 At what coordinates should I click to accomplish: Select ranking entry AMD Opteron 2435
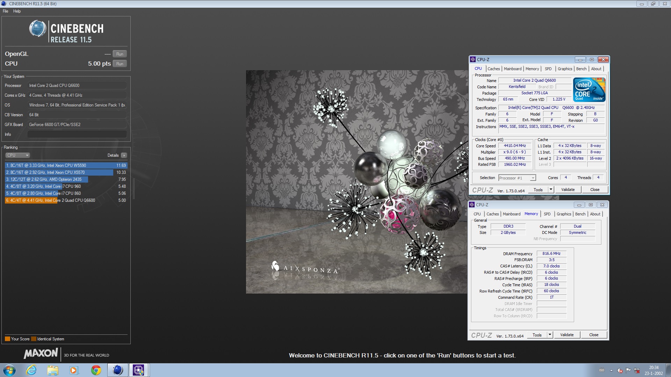tap(66, 179)
